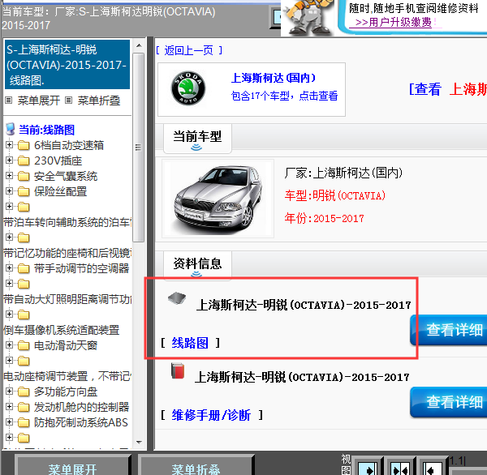Image resolution: width=487 pixels, height=475 pixels.
Task: Click the split-center view icon
Action: [401, 469]
